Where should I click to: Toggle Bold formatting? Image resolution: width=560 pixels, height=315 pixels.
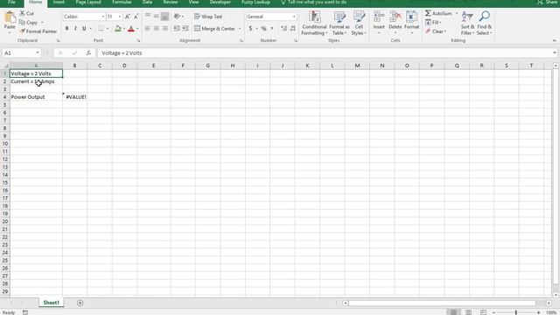pos(66,29)
